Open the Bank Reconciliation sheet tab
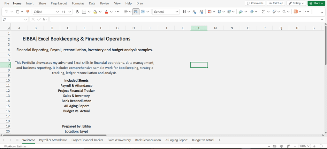327x149 pixels. pos(148,140)
